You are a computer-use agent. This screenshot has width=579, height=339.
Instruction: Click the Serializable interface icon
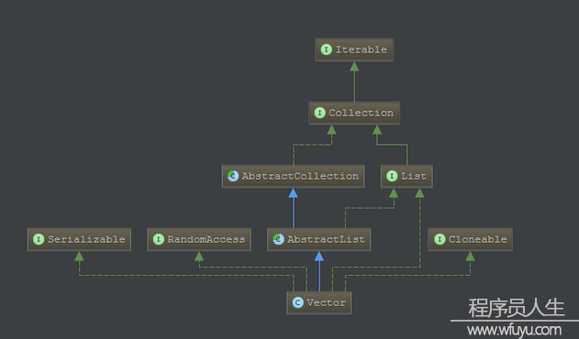tap(39, 239)
